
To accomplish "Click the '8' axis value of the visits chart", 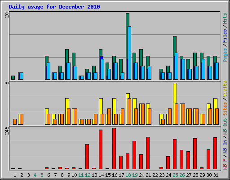I will 7,83.
